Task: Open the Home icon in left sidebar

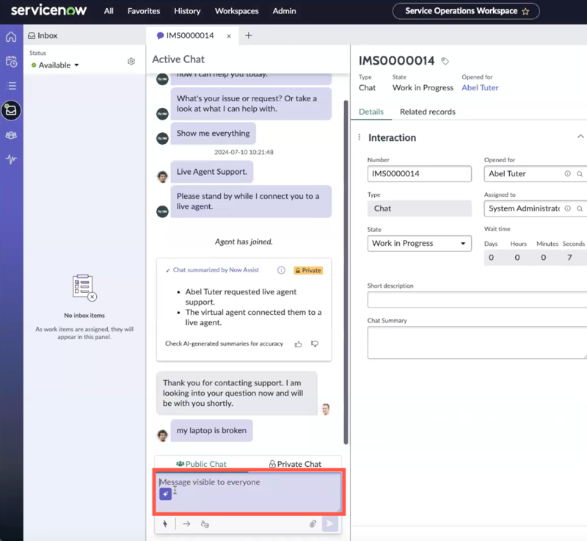Action: pos(11,37)
